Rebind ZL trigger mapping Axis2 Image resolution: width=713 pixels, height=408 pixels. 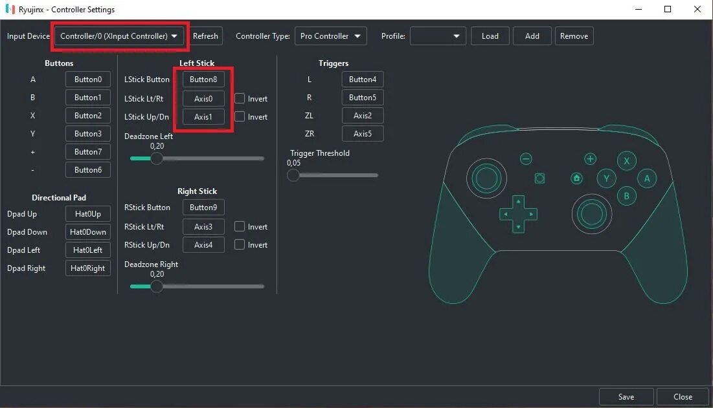tap(363, 115)
